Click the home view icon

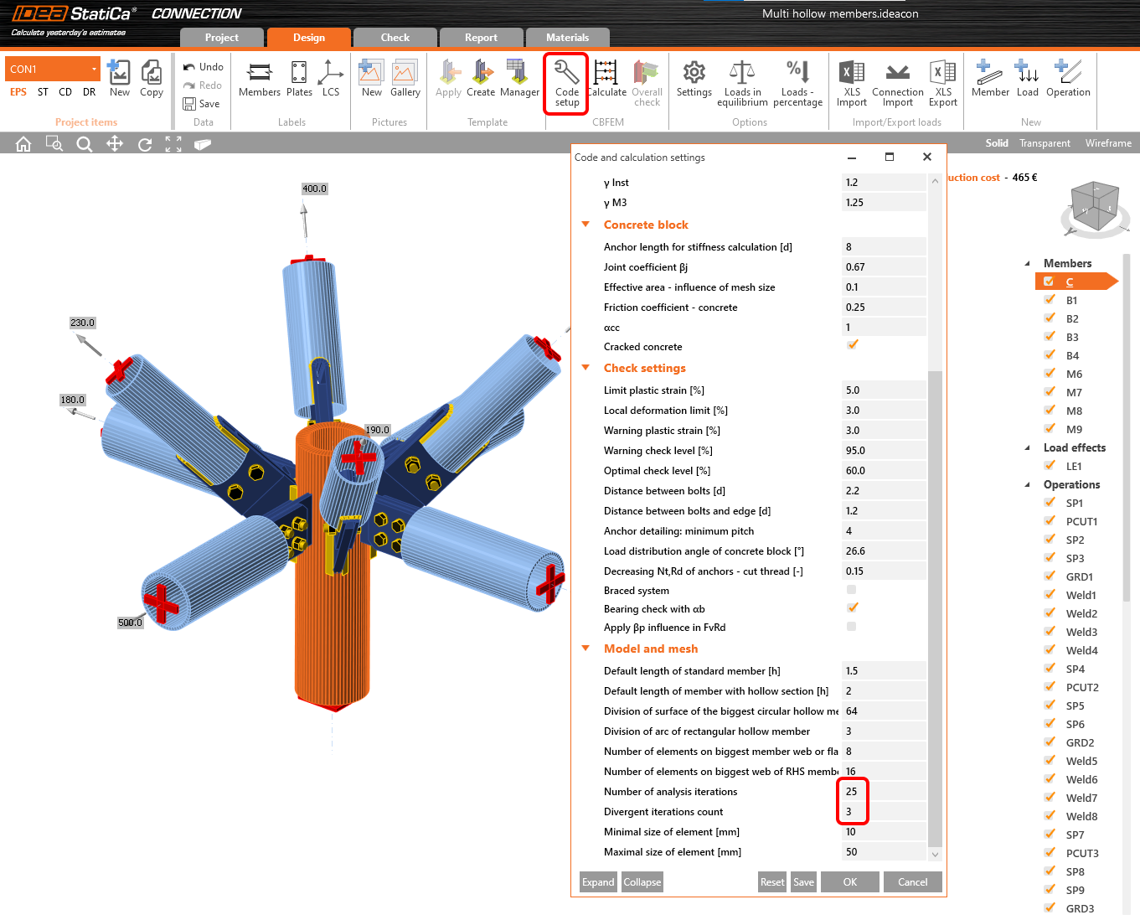[23, 144]
